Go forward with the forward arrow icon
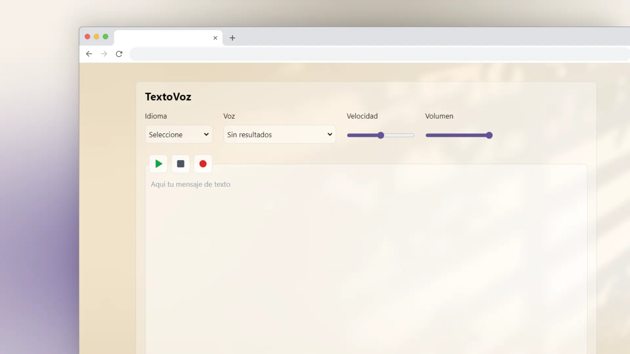 (104, 54)
